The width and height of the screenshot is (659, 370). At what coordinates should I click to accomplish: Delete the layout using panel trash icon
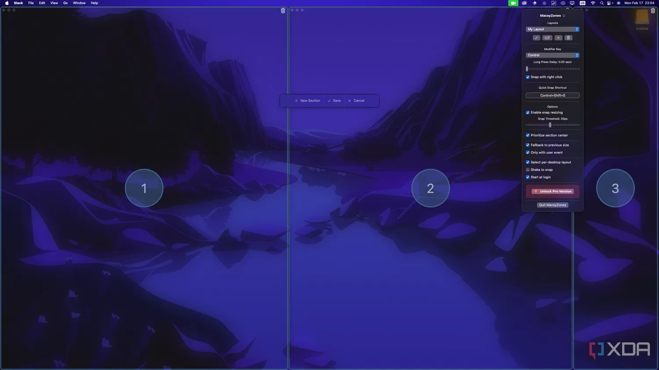(x=568, y=38)
